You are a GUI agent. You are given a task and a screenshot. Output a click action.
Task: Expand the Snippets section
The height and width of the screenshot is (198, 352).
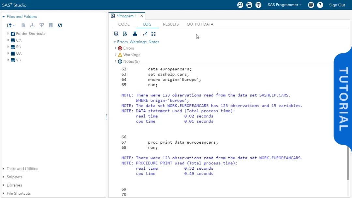3,177
